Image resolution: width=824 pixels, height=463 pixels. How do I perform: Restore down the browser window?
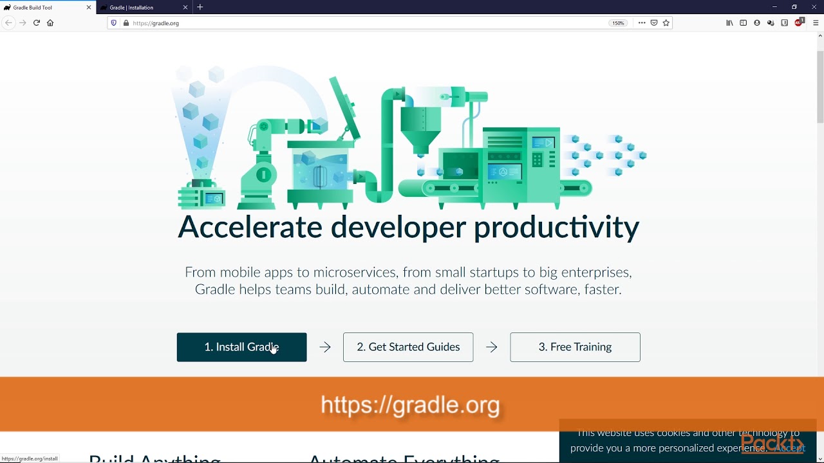click(794, 7)
